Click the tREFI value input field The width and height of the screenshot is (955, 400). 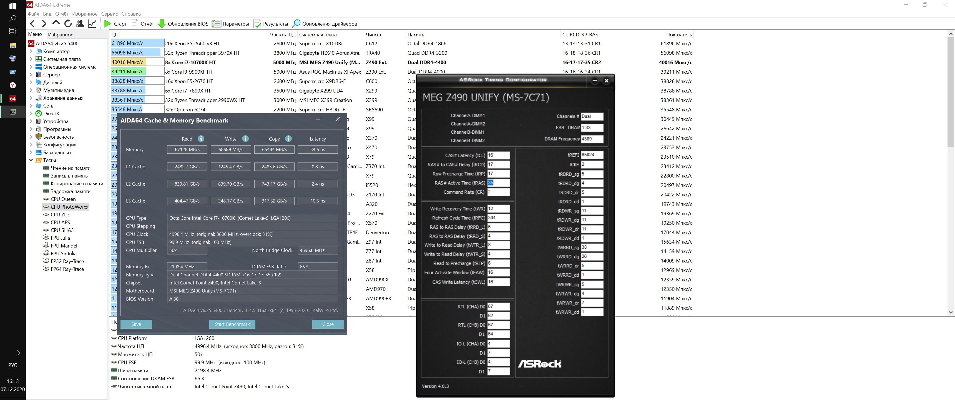point(592,155)
